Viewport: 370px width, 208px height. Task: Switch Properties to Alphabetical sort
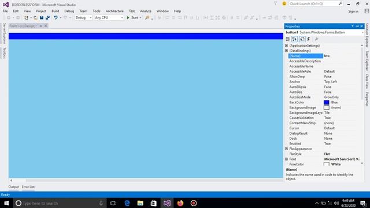[294, 39]
